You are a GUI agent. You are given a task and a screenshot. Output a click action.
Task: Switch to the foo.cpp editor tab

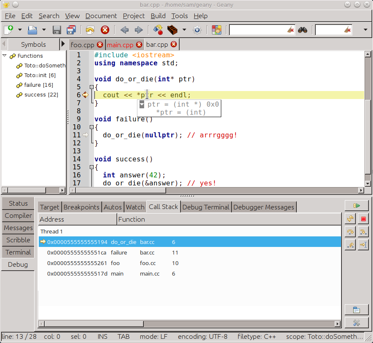point(82,45)
